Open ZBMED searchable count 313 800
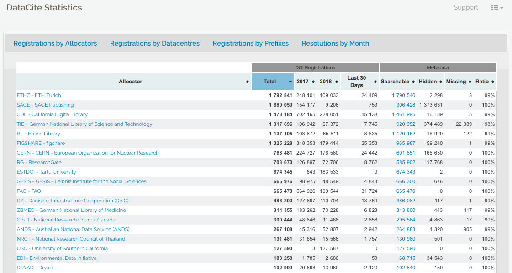 406,210
